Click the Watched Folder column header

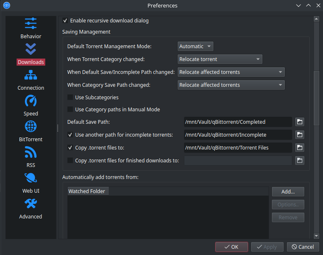coord(88,191)
